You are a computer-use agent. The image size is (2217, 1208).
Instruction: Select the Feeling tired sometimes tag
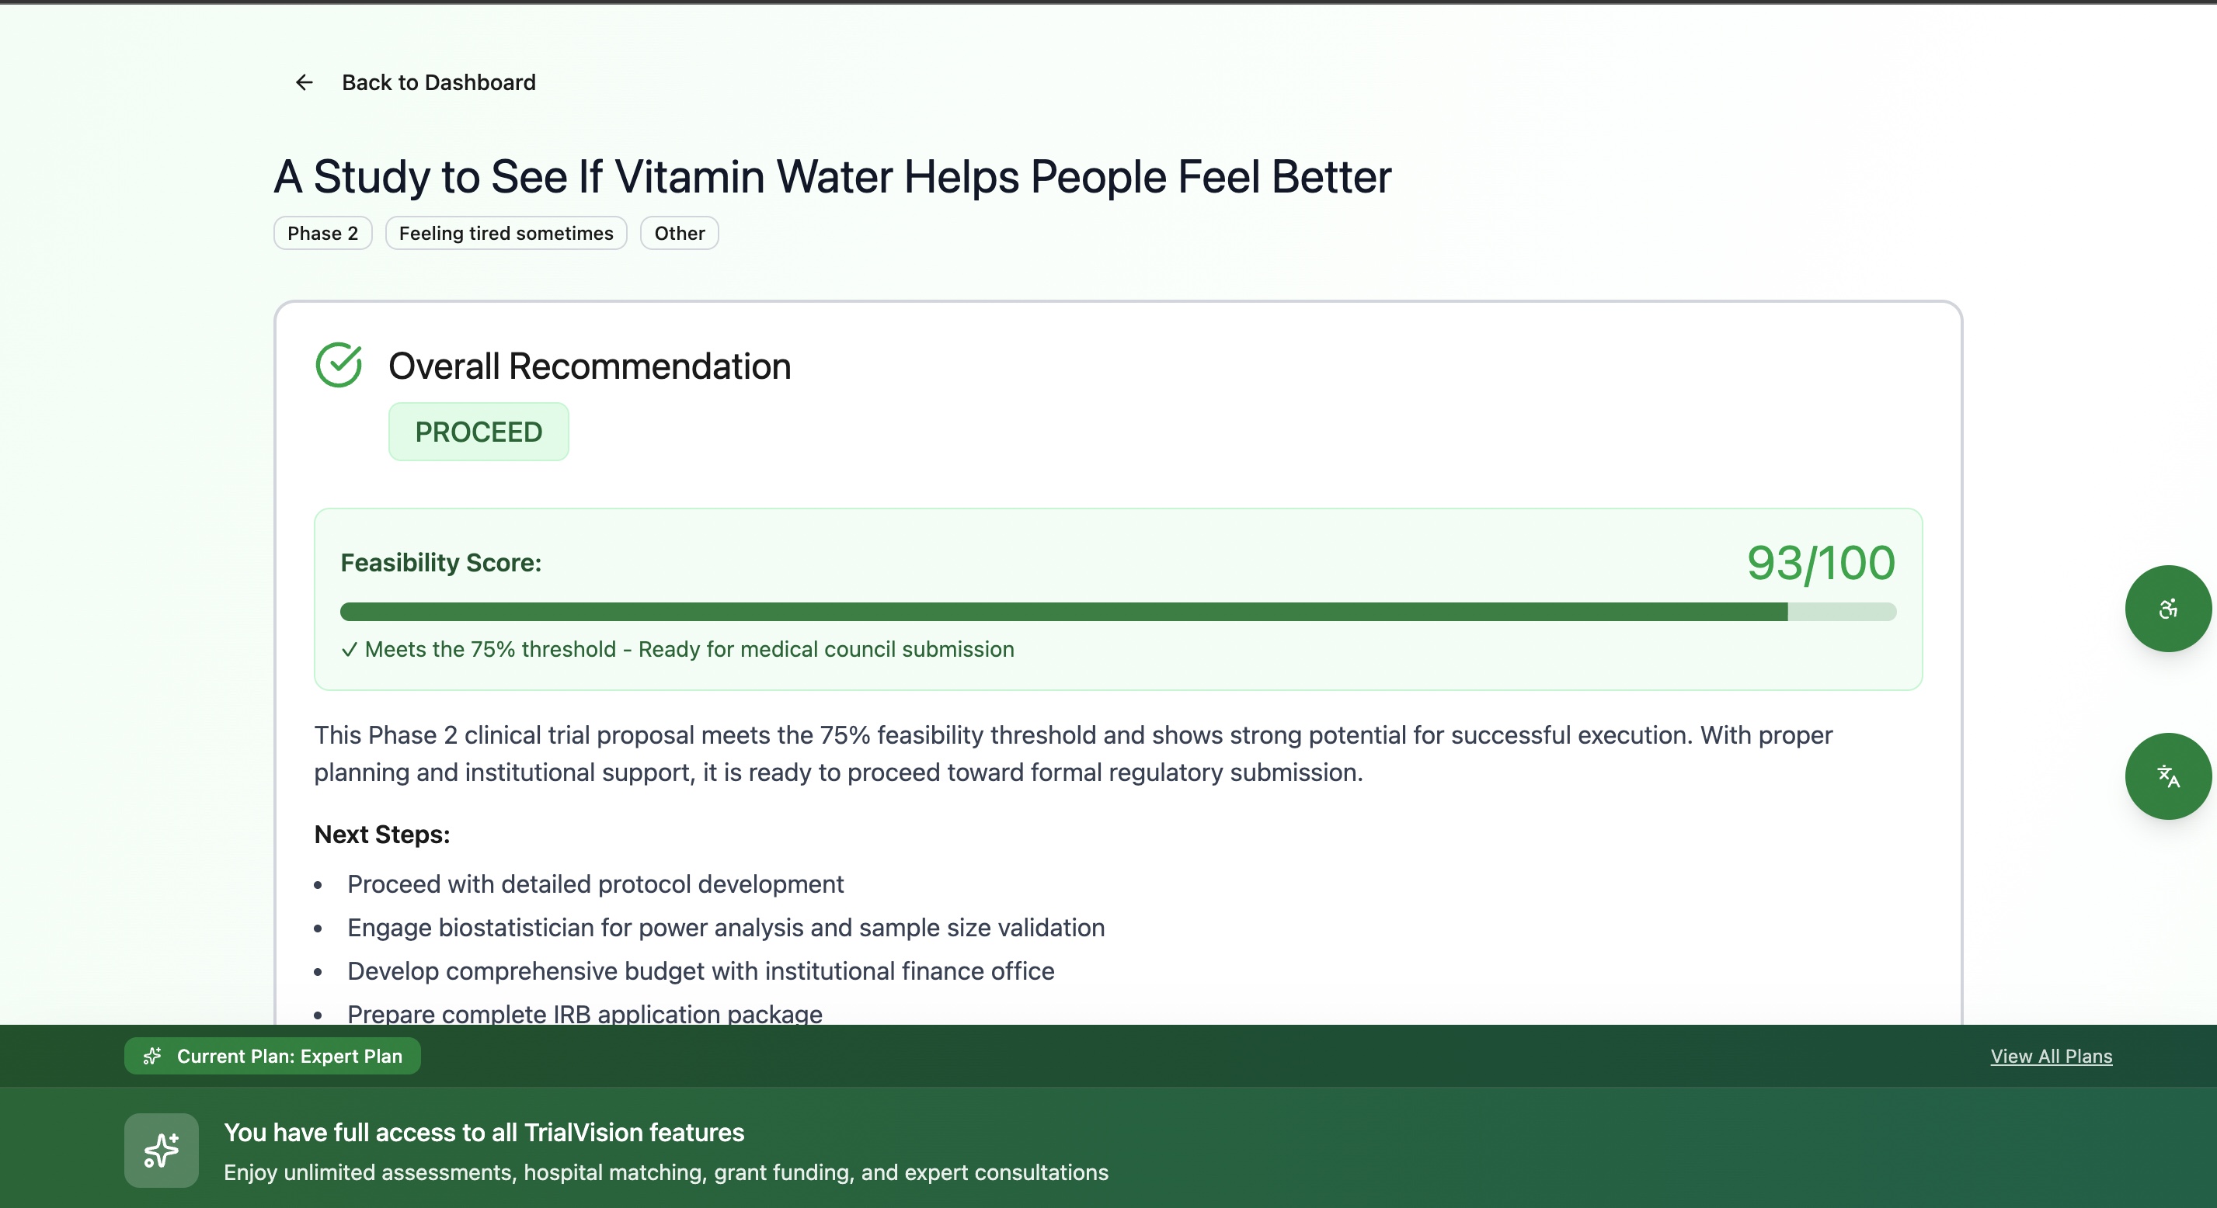(x=506, y=233)
